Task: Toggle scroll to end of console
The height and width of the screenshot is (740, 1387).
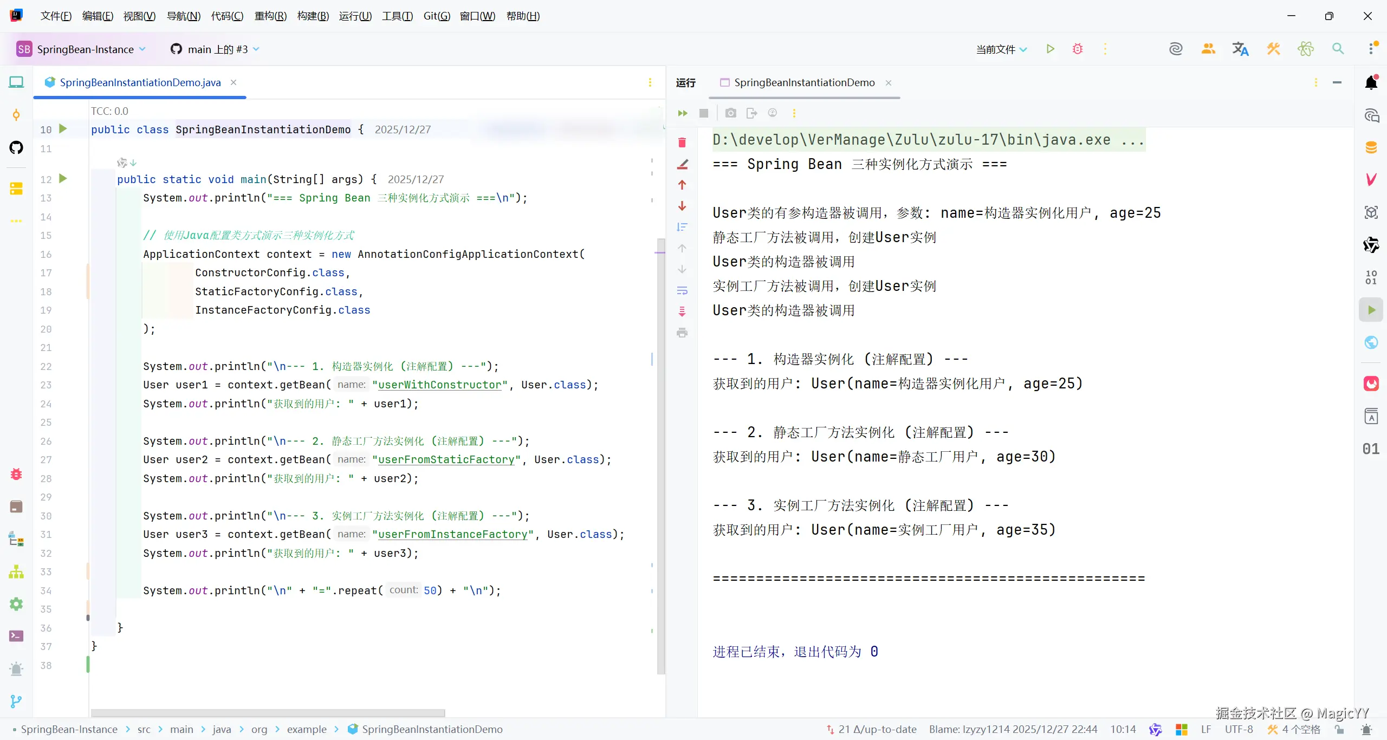Action: point(682,311)
